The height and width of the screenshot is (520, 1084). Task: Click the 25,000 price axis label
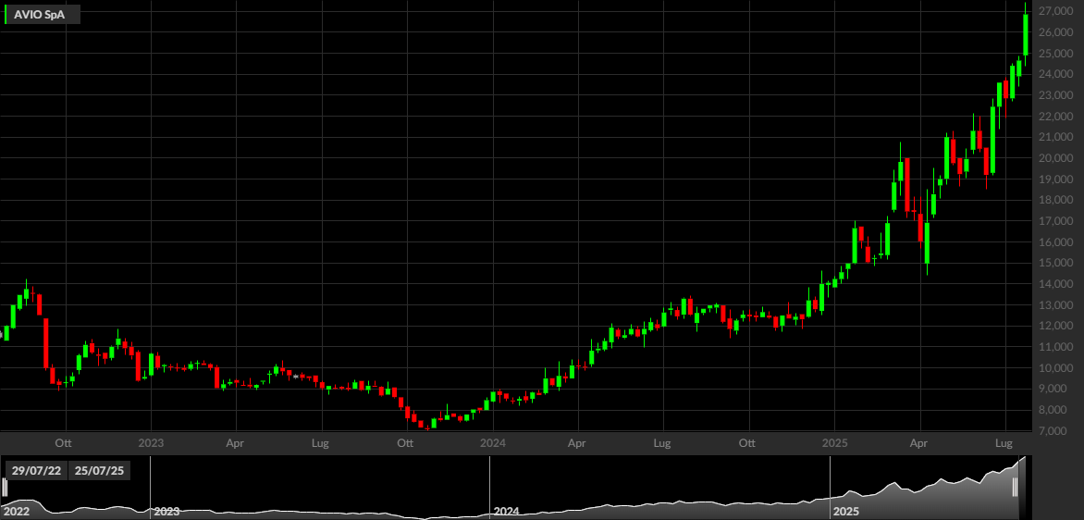tap(1055, 54)
